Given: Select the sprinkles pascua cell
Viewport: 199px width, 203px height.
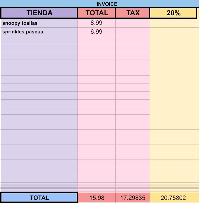Looking at the screenshot, I should [x=39, y=32].
